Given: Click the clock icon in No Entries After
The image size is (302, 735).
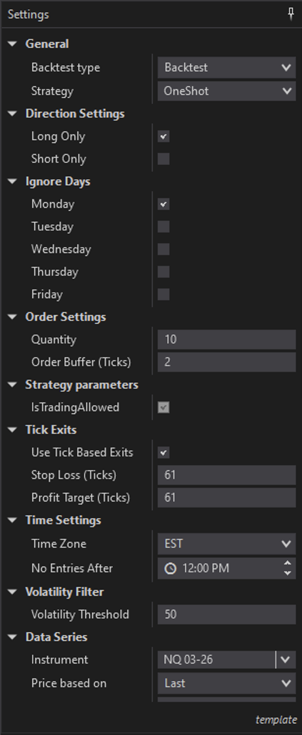Looking at the screenshot, I should pos(170,568).
